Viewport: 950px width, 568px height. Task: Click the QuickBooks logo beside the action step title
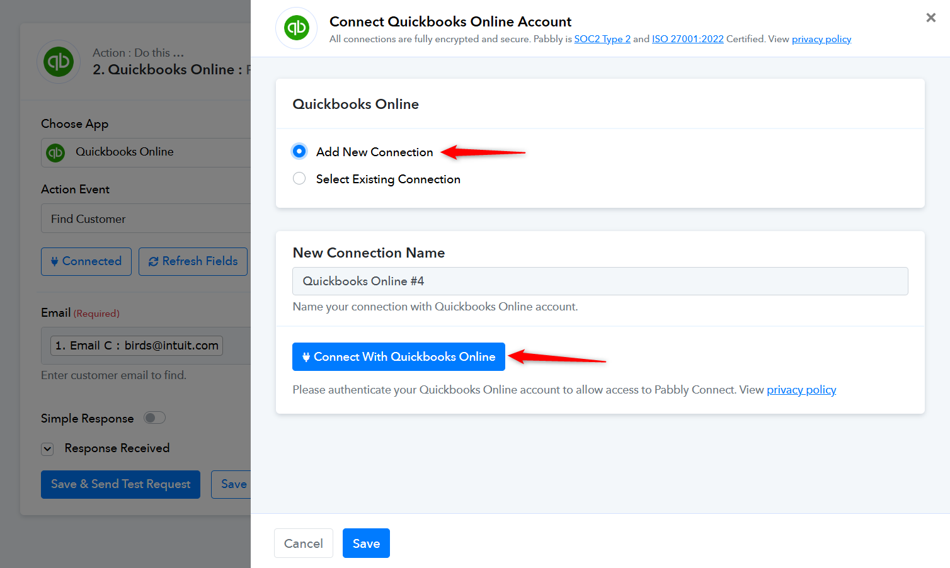[59, 62]
